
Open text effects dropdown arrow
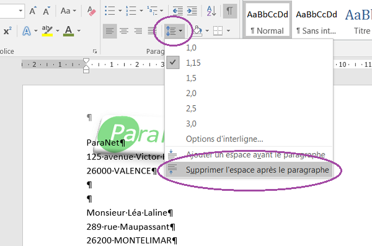(x=35, y=31)
